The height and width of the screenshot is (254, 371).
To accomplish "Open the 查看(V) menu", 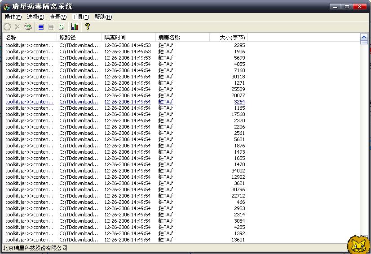I will coord(58,17).
